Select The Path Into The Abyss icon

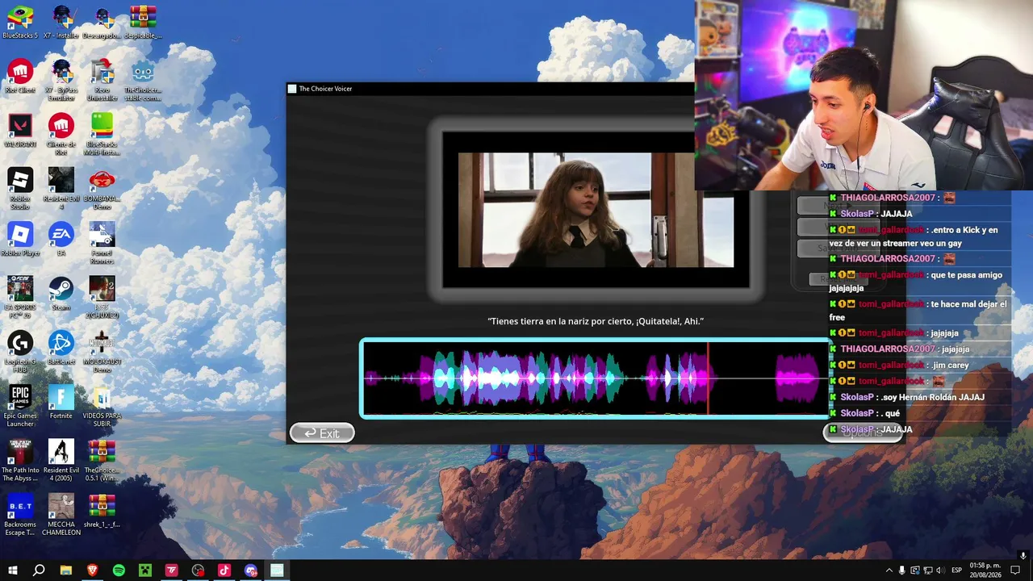[x=20, y=460]
